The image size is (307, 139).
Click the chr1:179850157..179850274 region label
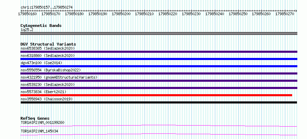pos(47,7)
